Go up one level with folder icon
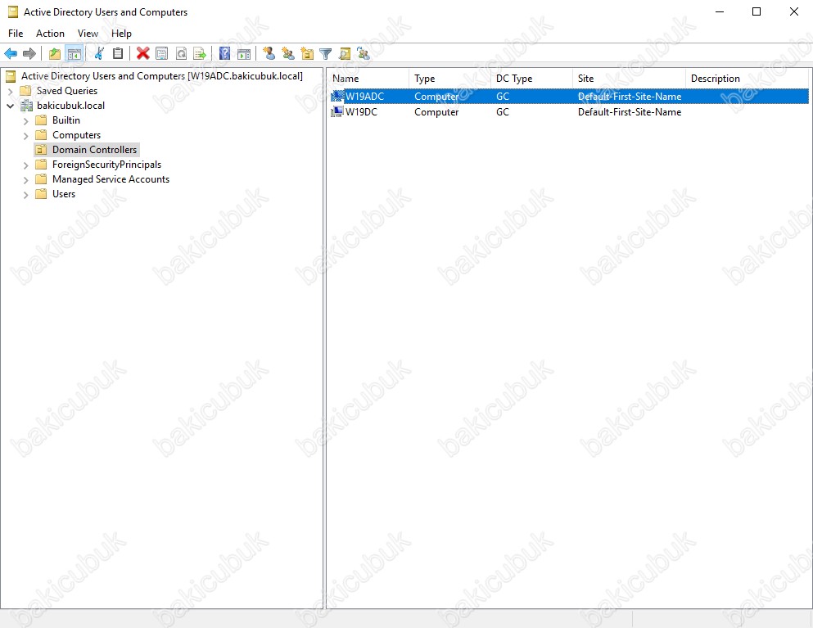Image resolution: width=813 pixels, height=628 pixels. pos(54,53)
